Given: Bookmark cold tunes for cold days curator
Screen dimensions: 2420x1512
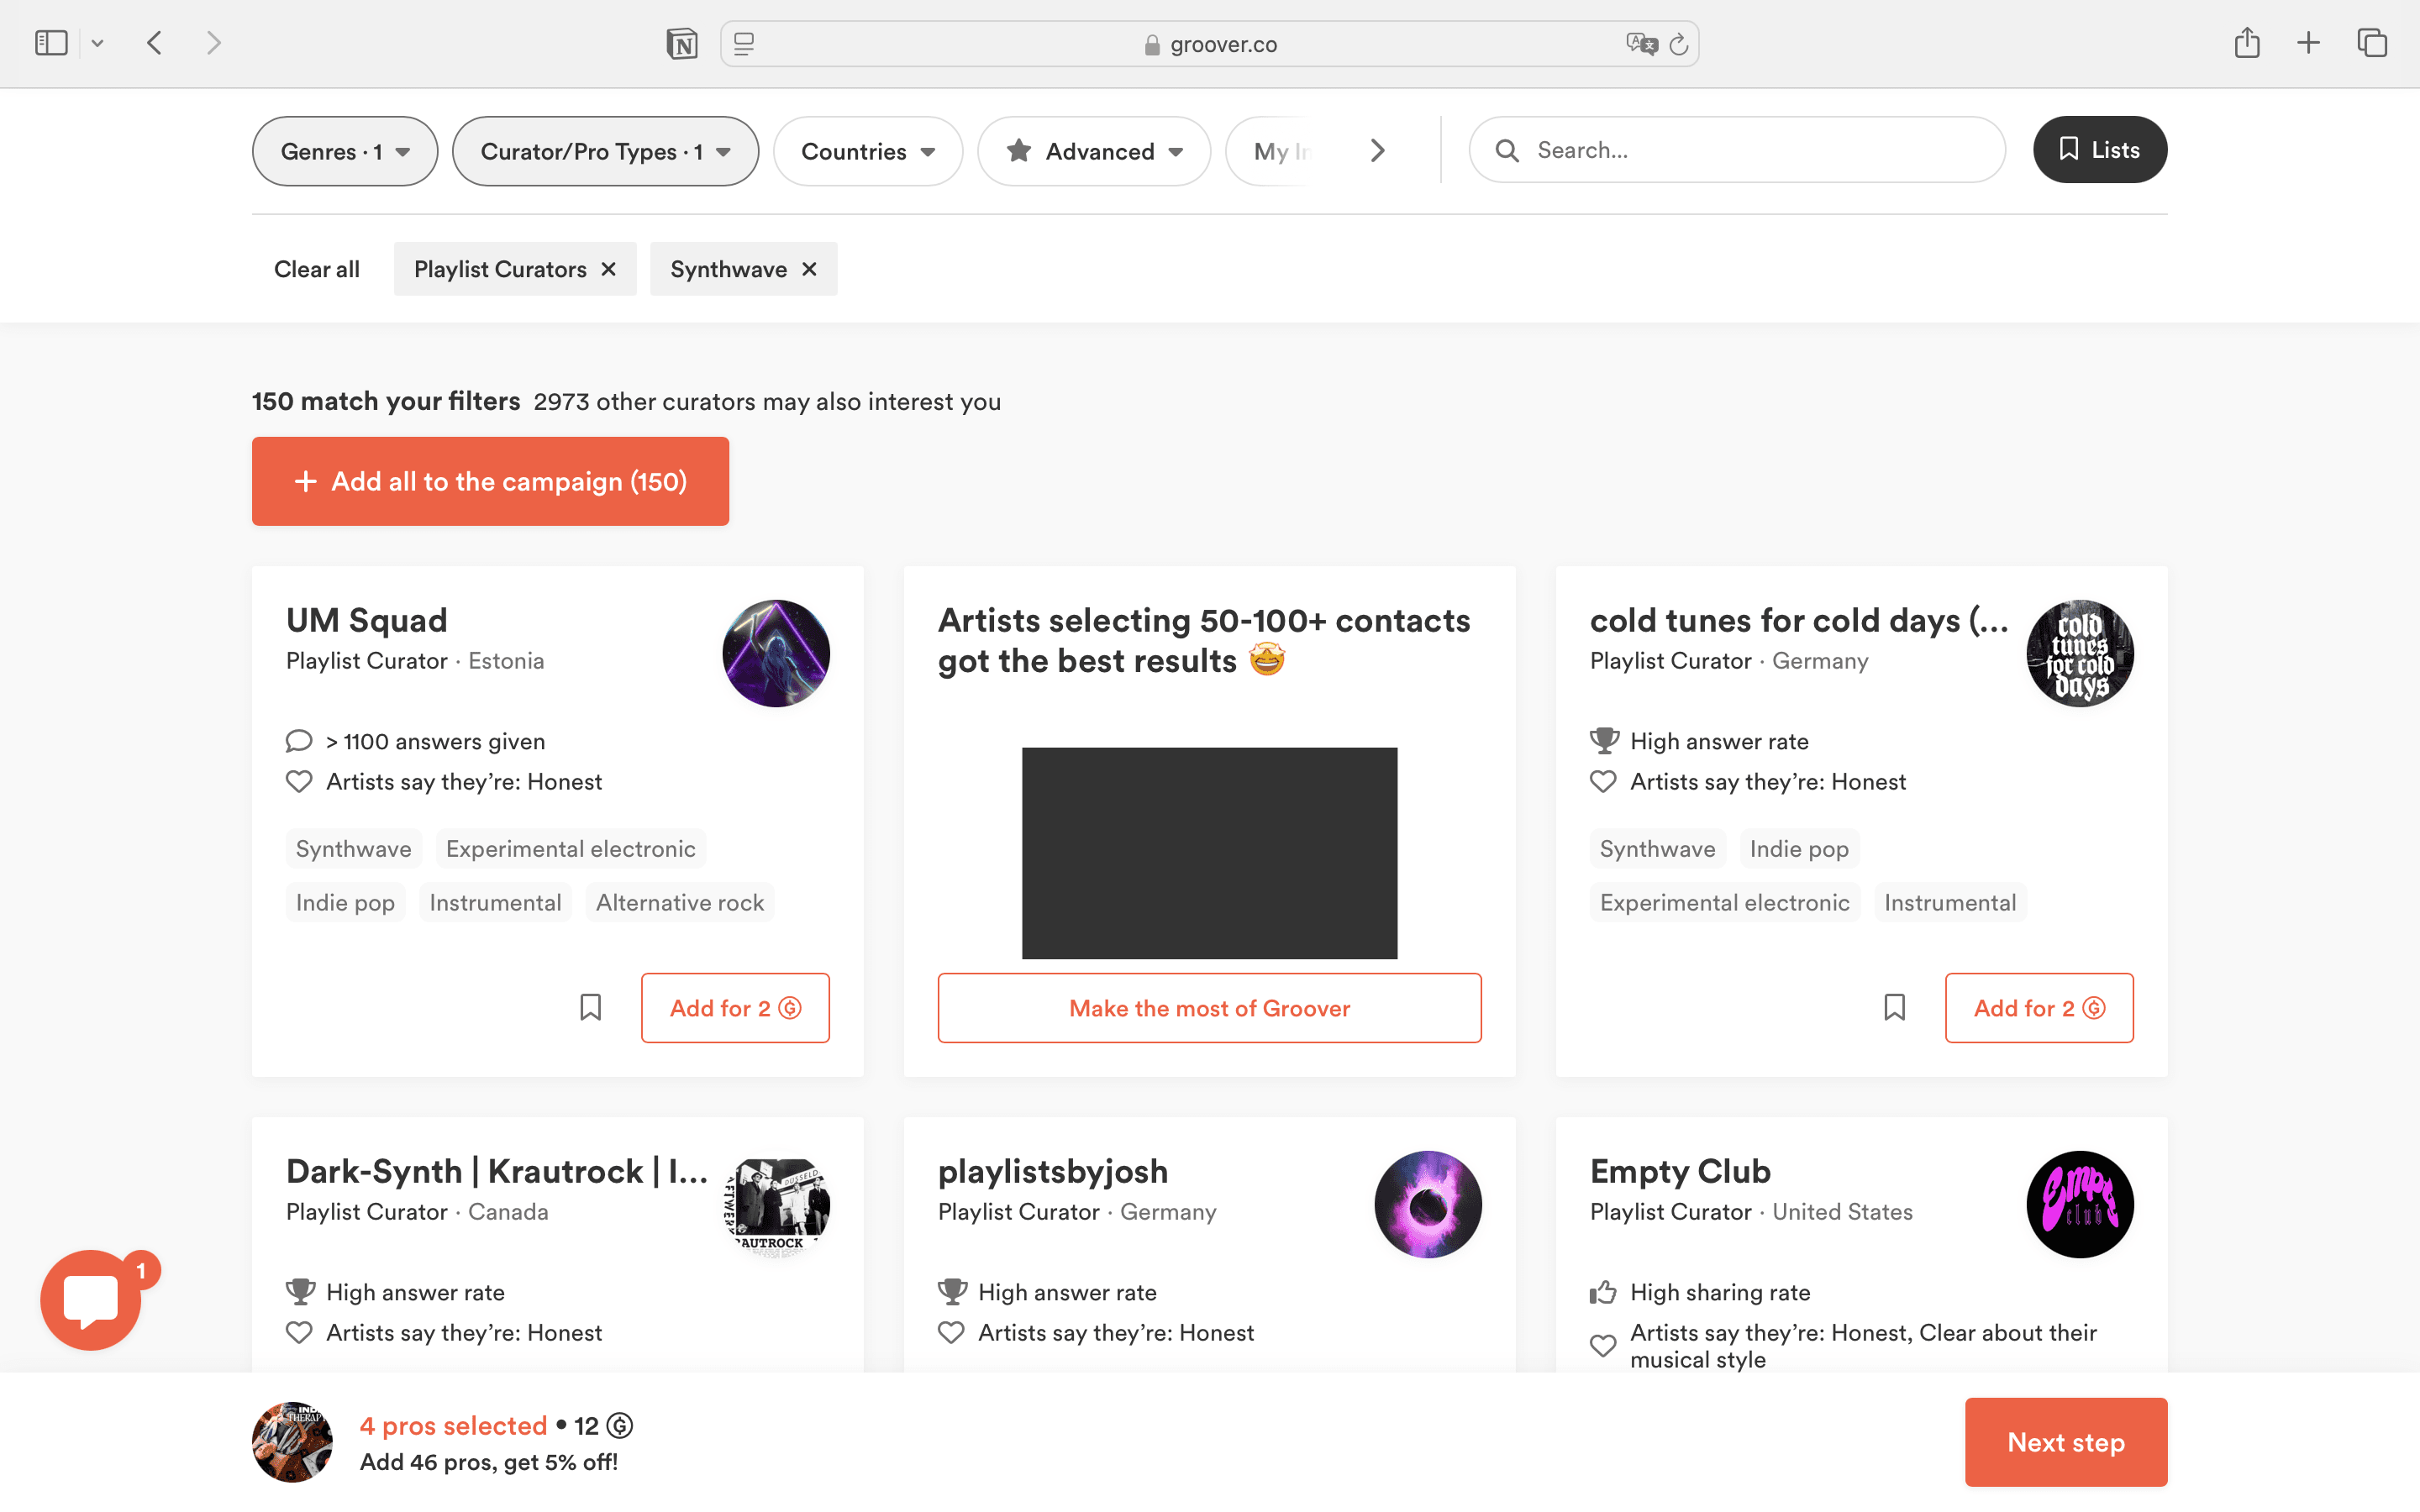Looking at the screenshot, I should coord(1894,1007).
